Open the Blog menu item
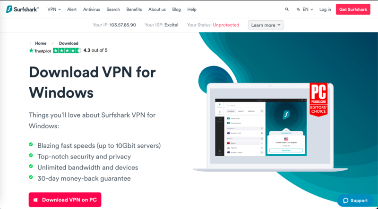Image resolution: width=378 pixels, height=209 pixels. (176, 9)
